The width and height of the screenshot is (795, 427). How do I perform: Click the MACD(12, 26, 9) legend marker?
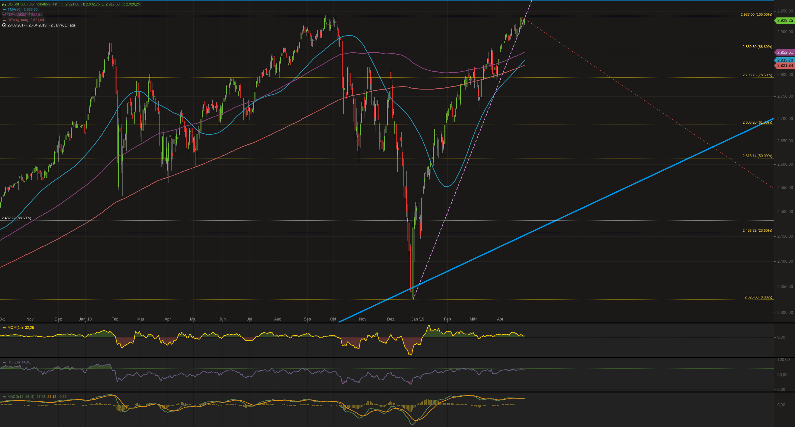pos(4,397)
